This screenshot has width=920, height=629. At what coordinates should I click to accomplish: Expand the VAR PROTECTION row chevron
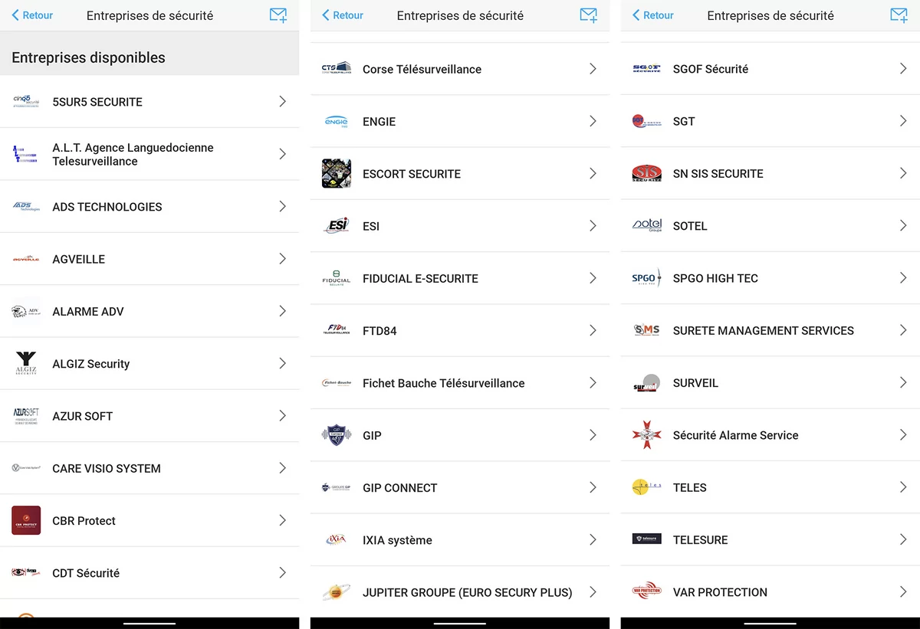(x=903, y=591)
